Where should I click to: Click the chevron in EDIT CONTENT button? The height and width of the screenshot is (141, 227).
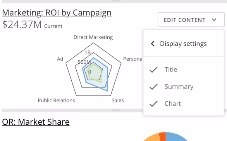pyautogui.click(x=214, y=19)
